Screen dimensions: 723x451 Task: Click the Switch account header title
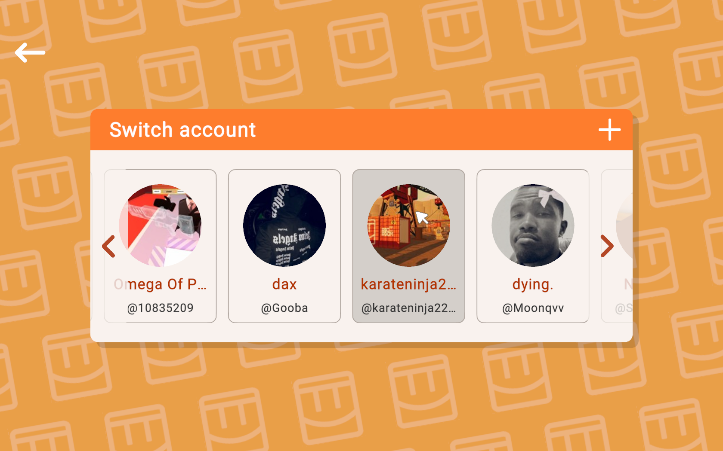pos(182,130)
